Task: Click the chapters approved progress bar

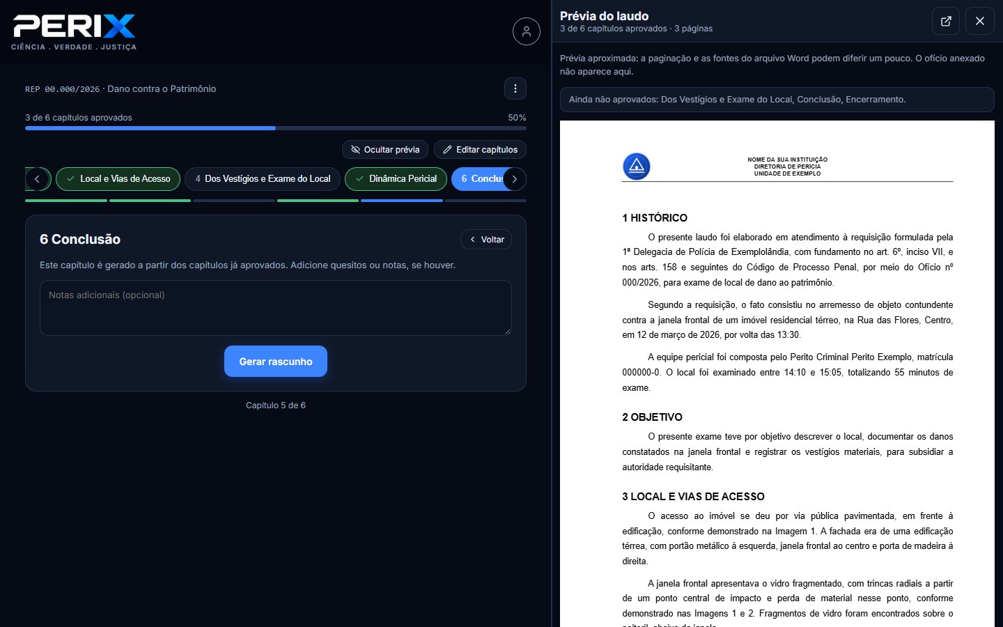Action: click(x=276, y=128)
